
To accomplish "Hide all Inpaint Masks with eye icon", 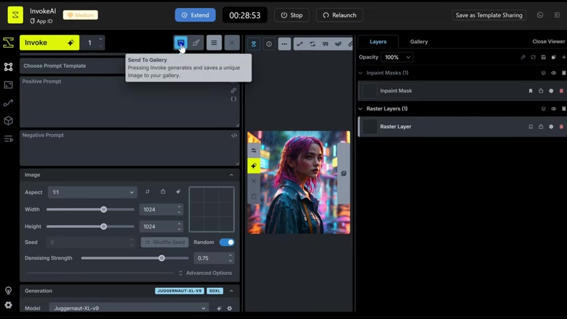I will pyautogui.click(x=554, y=73).
